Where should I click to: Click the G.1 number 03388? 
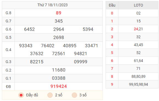click(x=59, y=78)
